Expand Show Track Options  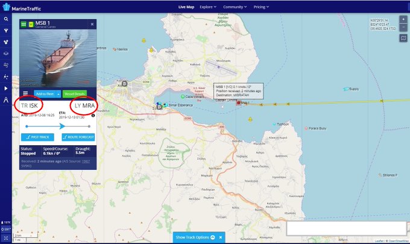195,237
